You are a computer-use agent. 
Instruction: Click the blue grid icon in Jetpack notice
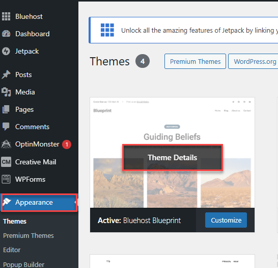click(107, 30)
